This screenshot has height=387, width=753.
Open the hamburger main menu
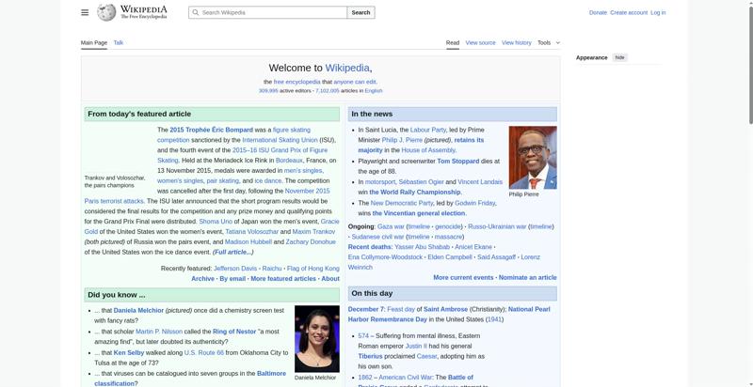(x=85, y=12)
